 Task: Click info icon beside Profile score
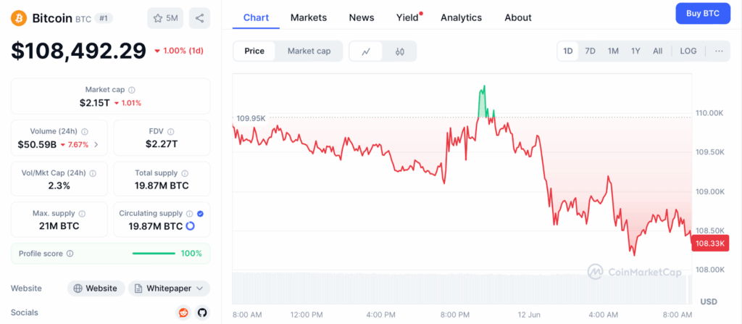tap(70, 254)
